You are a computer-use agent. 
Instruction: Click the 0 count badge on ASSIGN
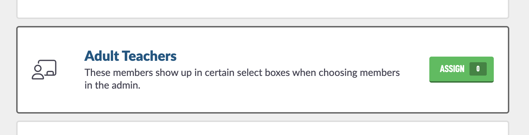click(478, 69)
